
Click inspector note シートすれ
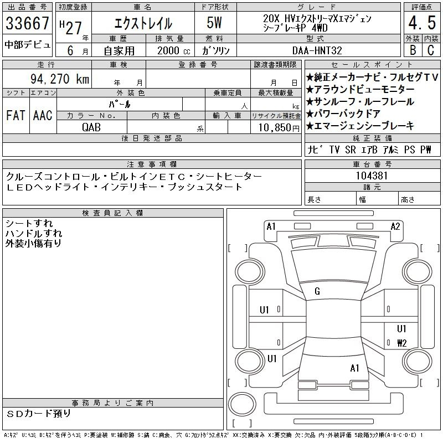pyautogui.click(x=29, y=224)
